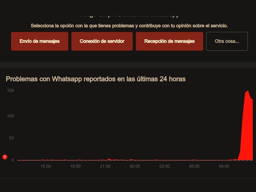Click the 0 baseline value label
Image resolution: width=256 pixels, height=192 pixels.
(x=13, y=160)
